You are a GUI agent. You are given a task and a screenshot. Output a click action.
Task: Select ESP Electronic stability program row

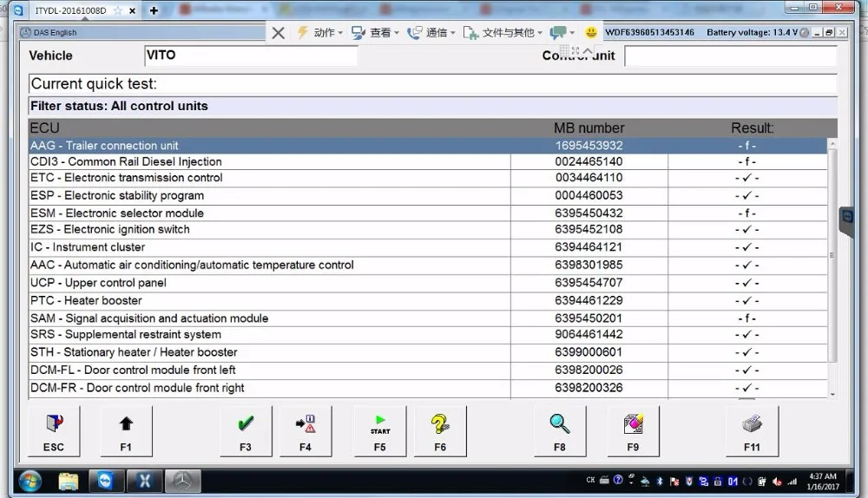(428, 195)
